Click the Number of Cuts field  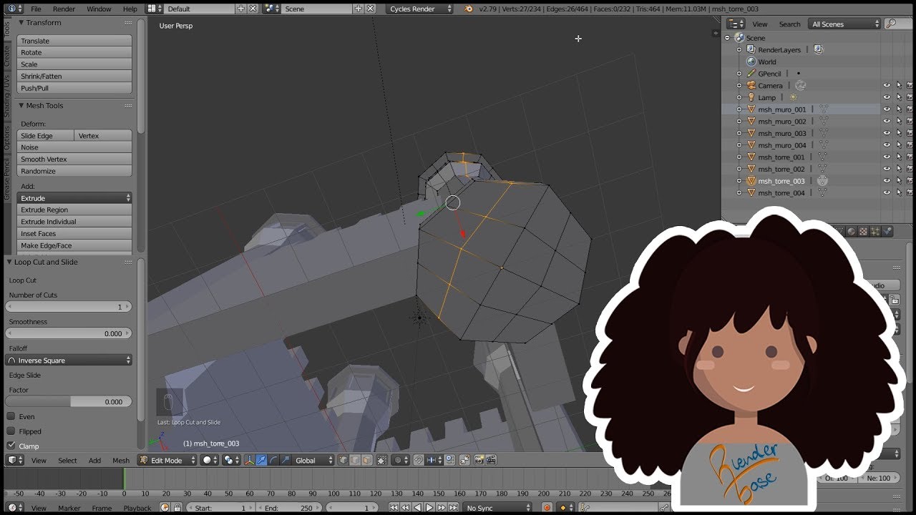pyautogui.click(x=69, y=306)
